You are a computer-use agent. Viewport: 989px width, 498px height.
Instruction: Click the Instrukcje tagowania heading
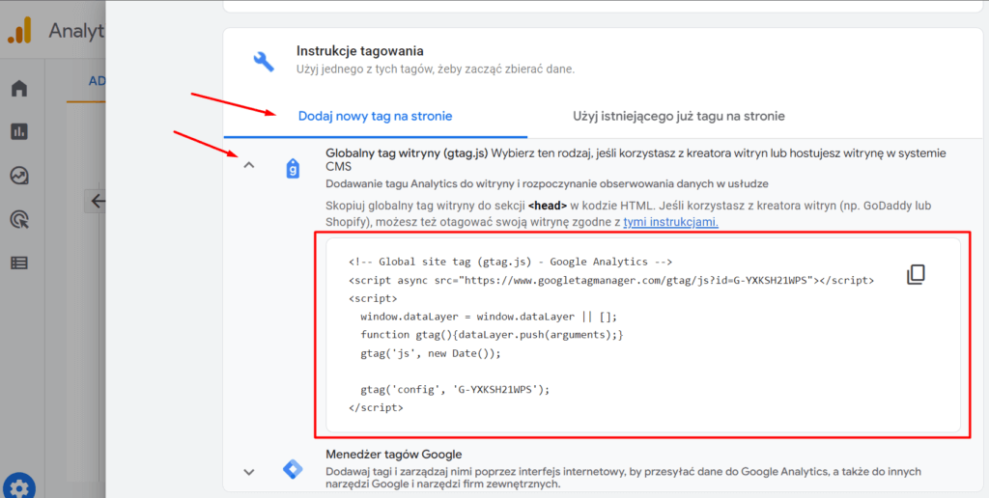pos(360,50)
